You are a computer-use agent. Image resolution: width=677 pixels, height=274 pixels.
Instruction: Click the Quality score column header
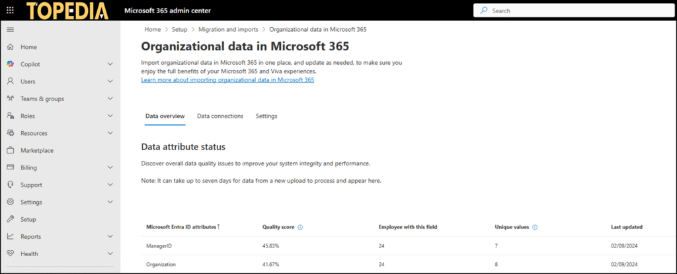278,227
